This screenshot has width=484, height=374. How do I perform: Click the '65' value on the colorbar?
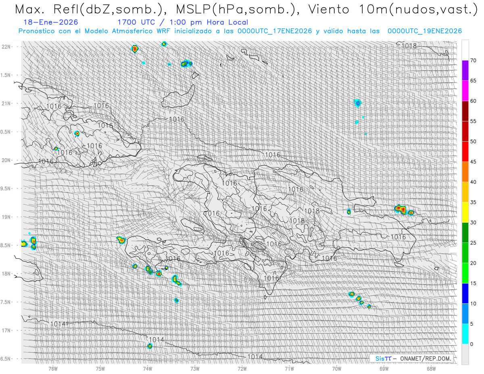pos(473,81)
